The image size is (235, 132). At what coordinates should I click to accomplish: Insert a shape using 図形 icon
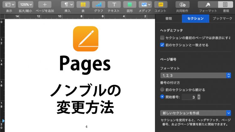(130, 5)
